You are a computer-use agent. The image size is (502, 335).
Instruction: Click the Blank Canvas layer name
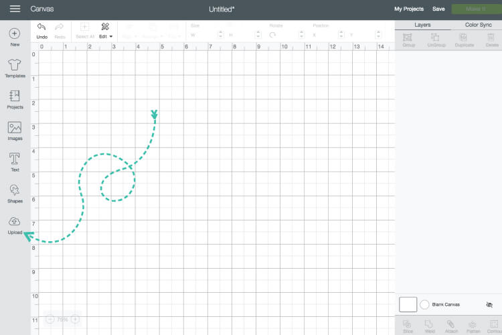(x=446, y=305)
